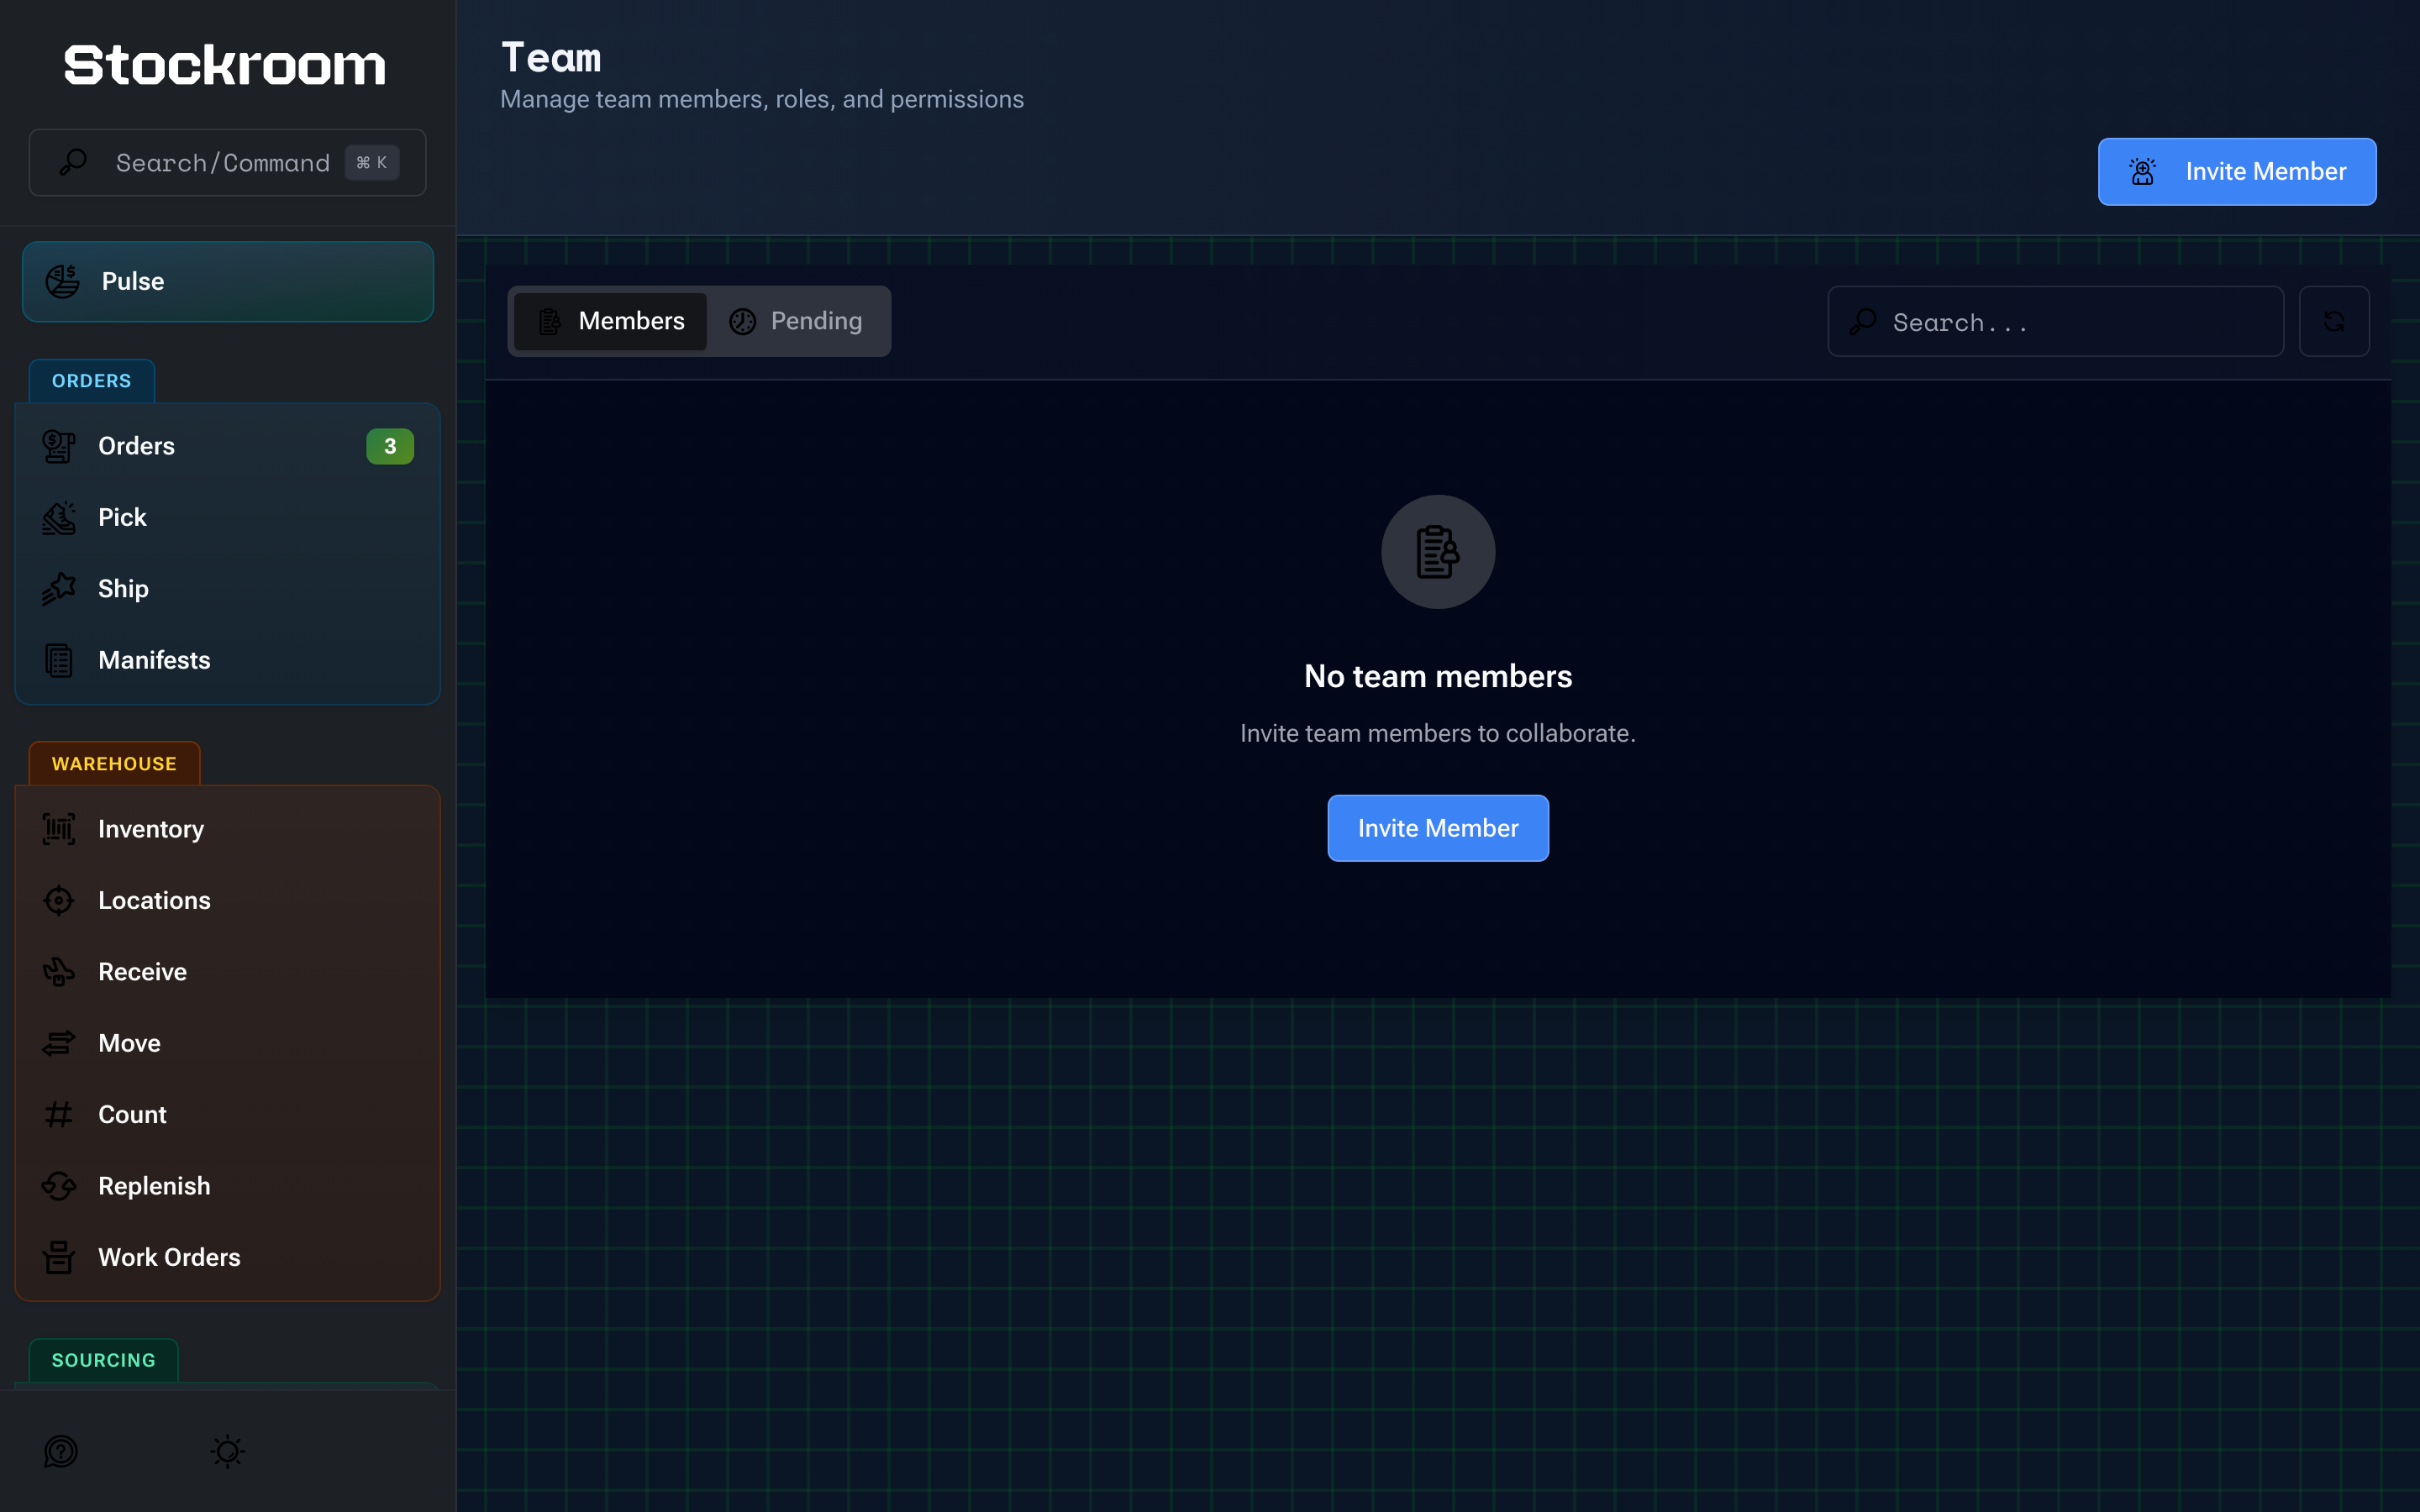Select Pulse in the sidebar

point(228,281)
